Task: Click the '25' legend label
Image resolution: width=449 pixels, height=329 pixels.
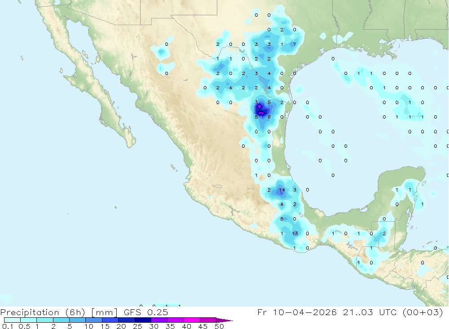Action: 138,326
